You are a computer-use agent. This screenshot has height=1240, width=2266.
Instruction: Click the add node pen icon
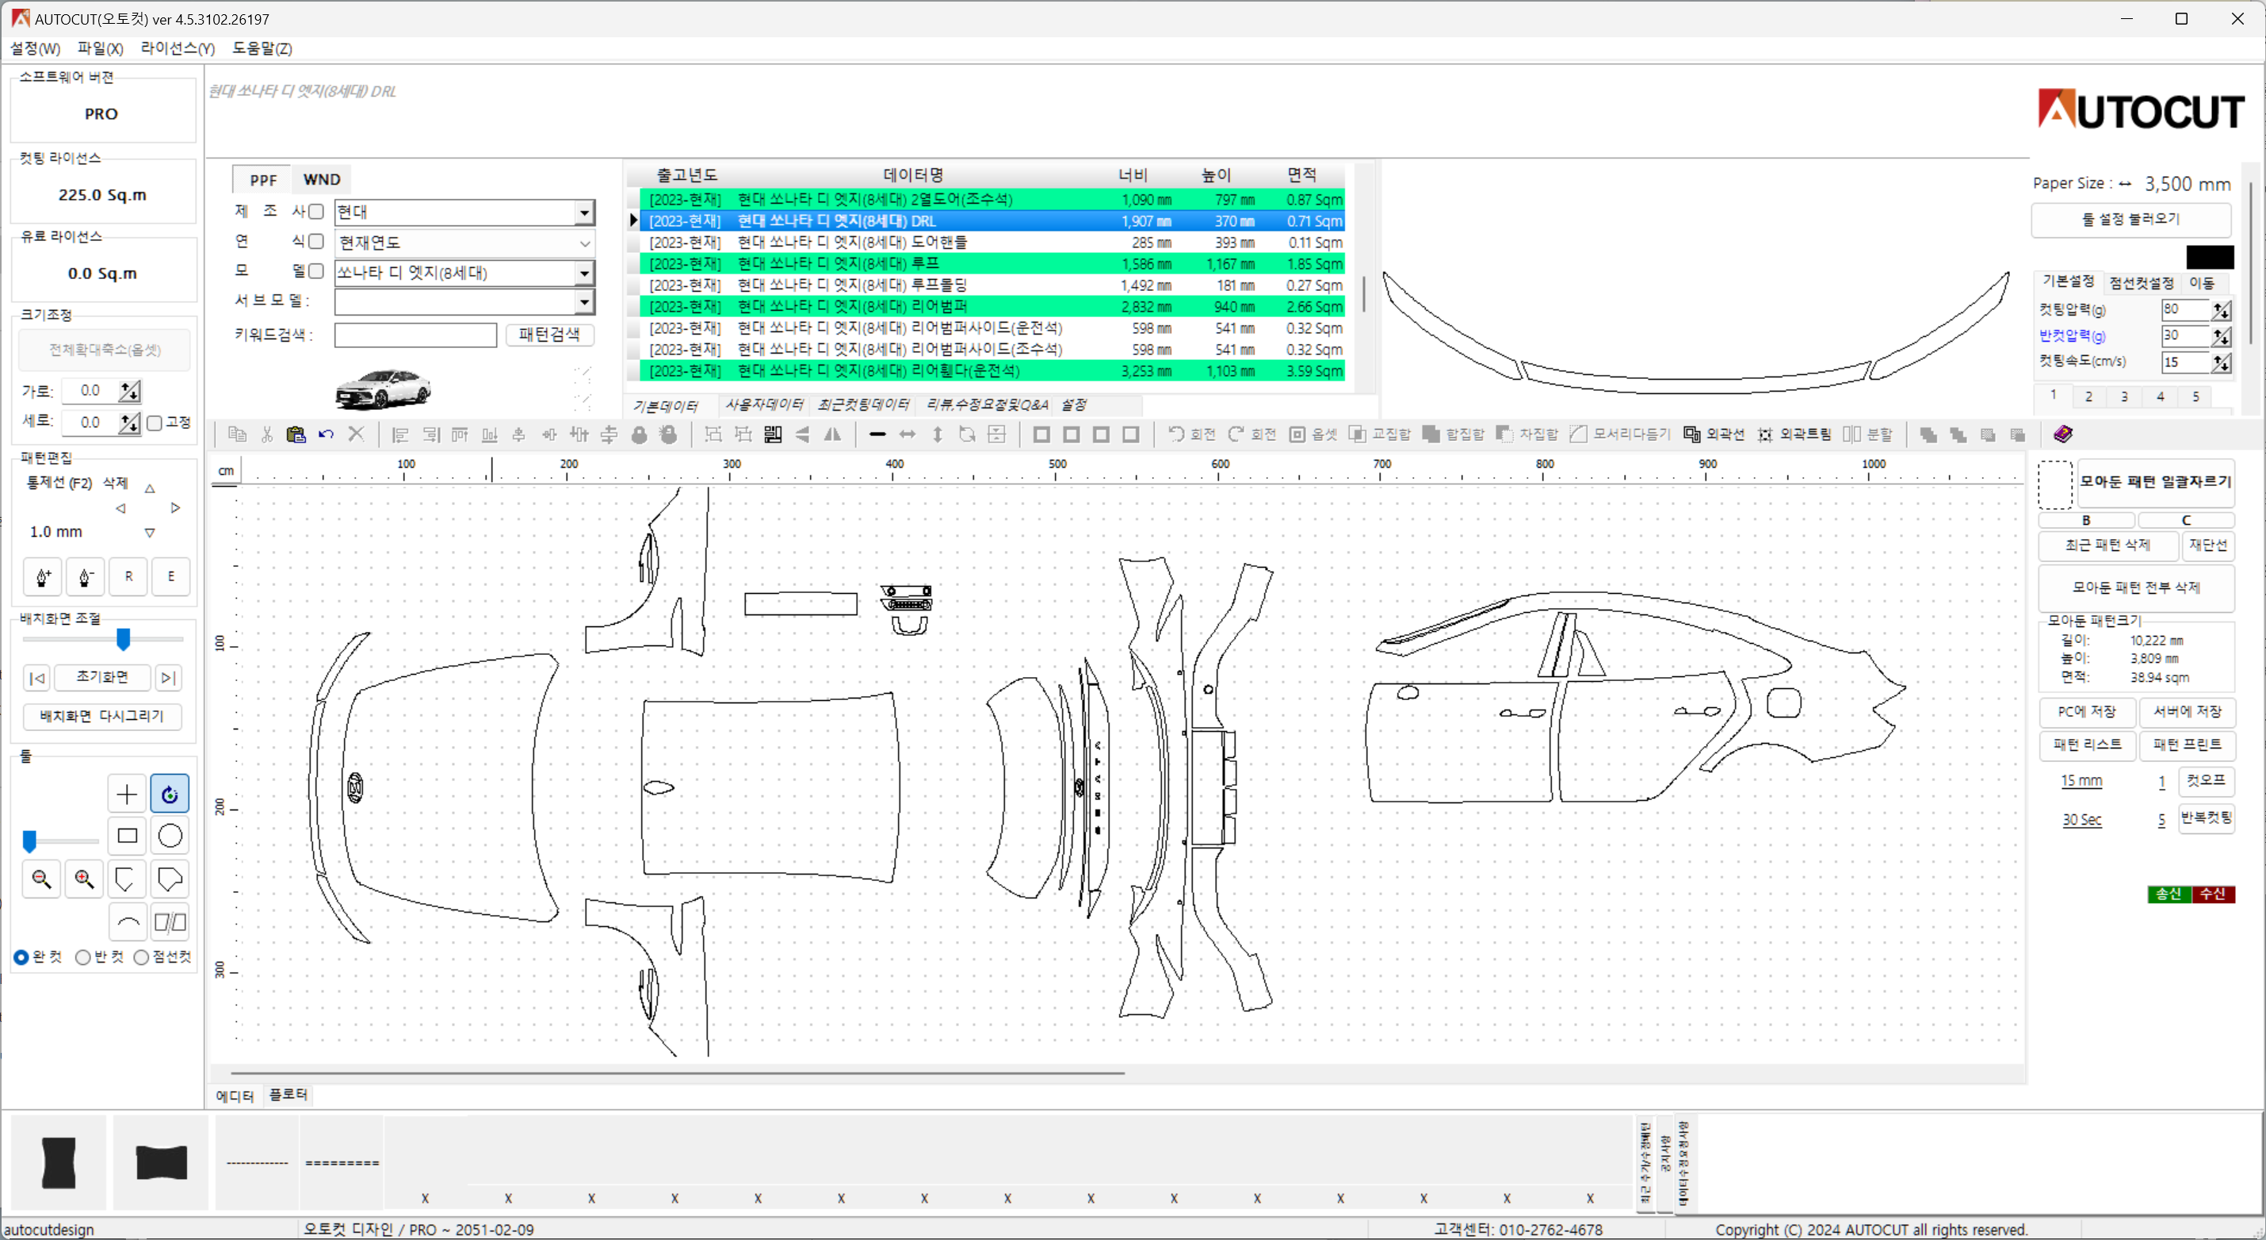click(x=43, y=576)
